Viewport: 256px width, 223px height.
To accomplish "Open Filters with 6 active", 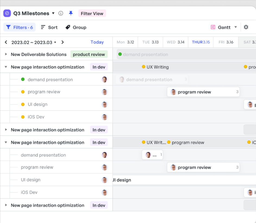I will pos(19,27).
